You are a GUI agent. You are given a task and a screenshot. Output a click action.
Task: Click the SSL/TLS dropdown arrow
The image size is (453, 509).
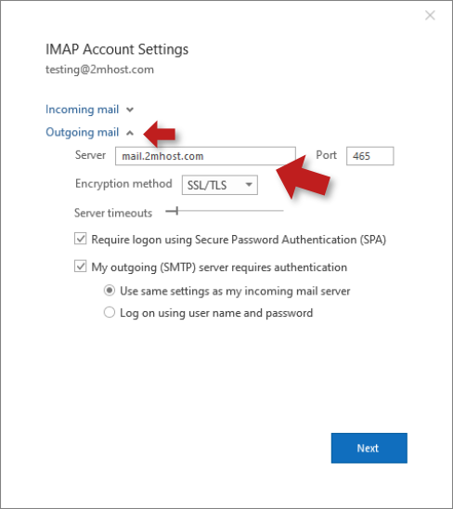249,185
